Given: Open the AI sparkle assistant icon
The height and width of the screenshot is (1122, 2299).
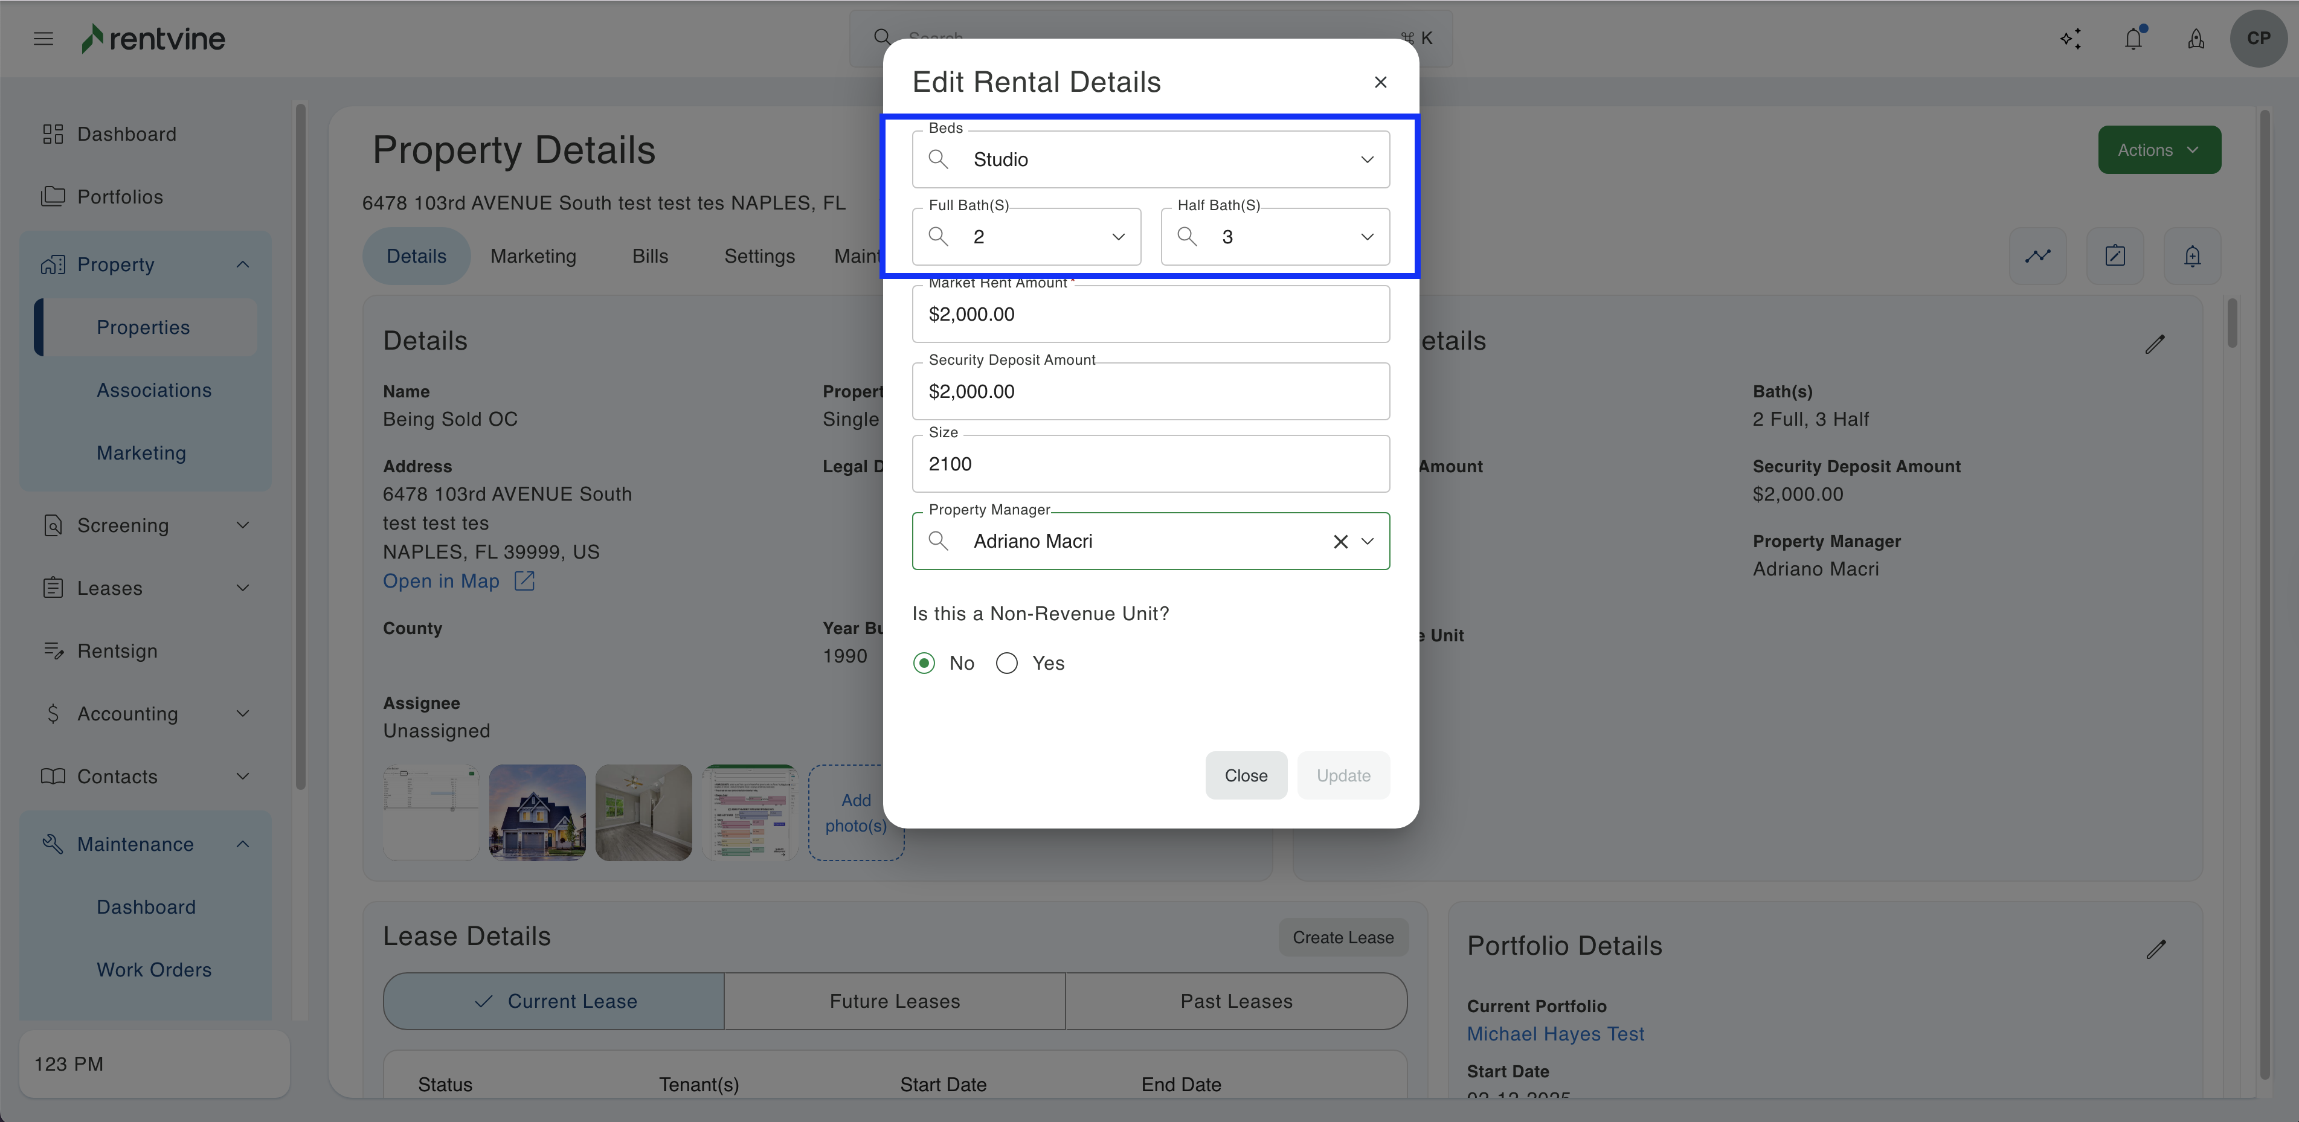Looking at the screenshot, I should point(2071,39).
